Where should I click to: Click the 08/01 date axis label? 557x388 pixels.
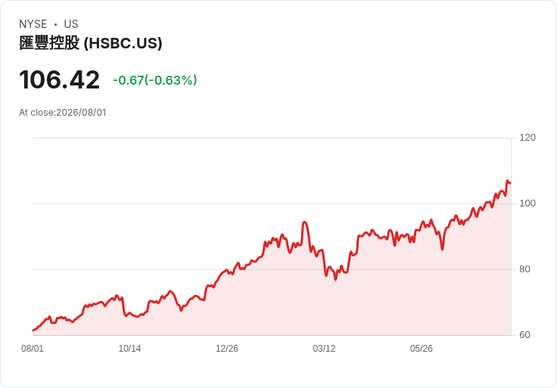tap(33, 349)
